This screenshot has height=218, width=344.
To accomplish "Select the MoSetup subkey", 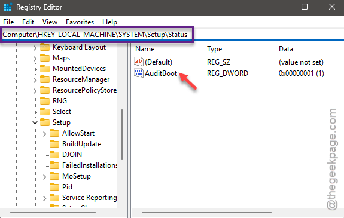I will pyautogui.click(x=77, y=176).
